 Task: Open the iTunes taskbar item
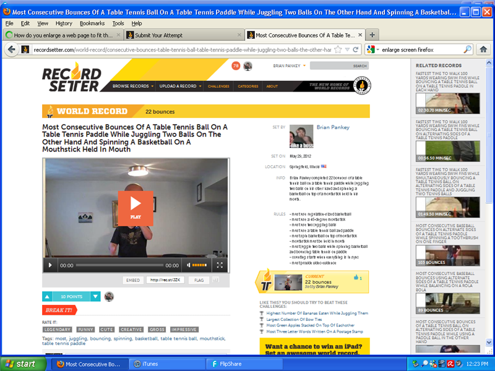coord(167,364)
